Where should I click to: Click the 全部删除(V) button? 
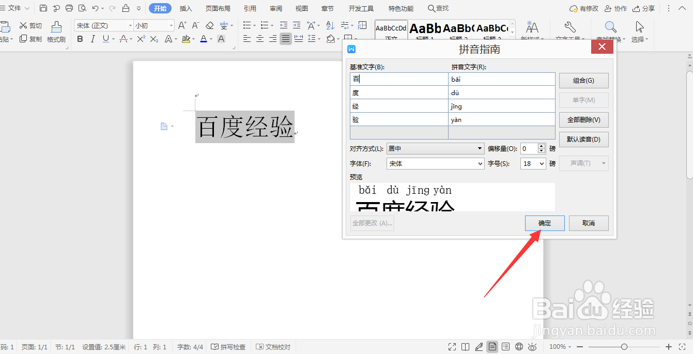click(x=583, y=119)
